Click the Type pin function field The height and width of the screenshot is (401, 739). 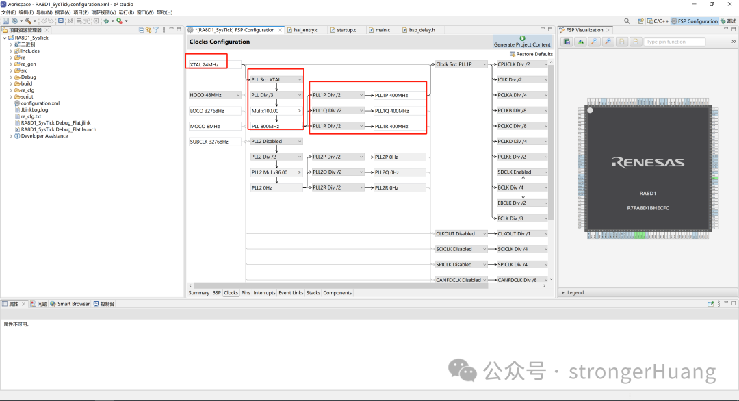point(674,42)
